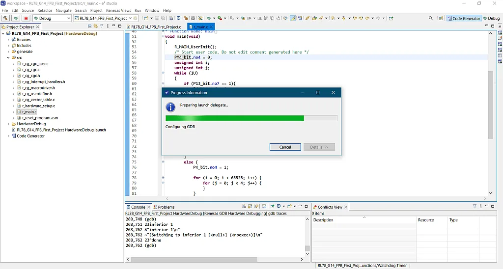Click the green bug Debug launch icon
Image resolution: width=503 pixels, height=269 pixels.
coord(16,18)
